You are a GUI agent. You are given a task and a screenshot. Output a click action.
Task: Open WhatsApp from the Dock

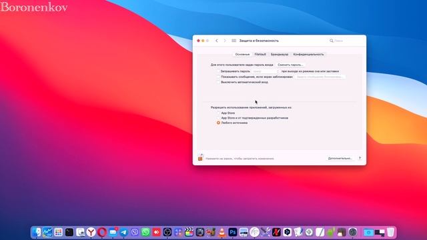tap(145, 232)
